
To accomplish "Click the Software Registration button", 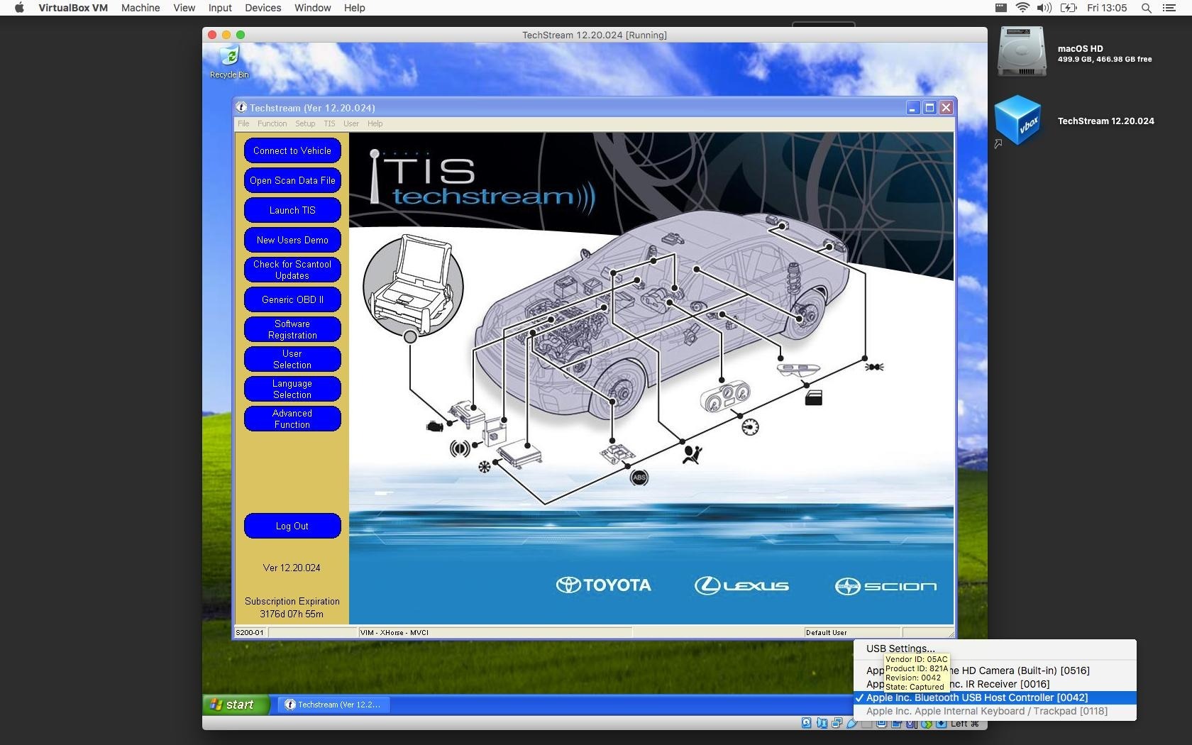I will point(292,329).
